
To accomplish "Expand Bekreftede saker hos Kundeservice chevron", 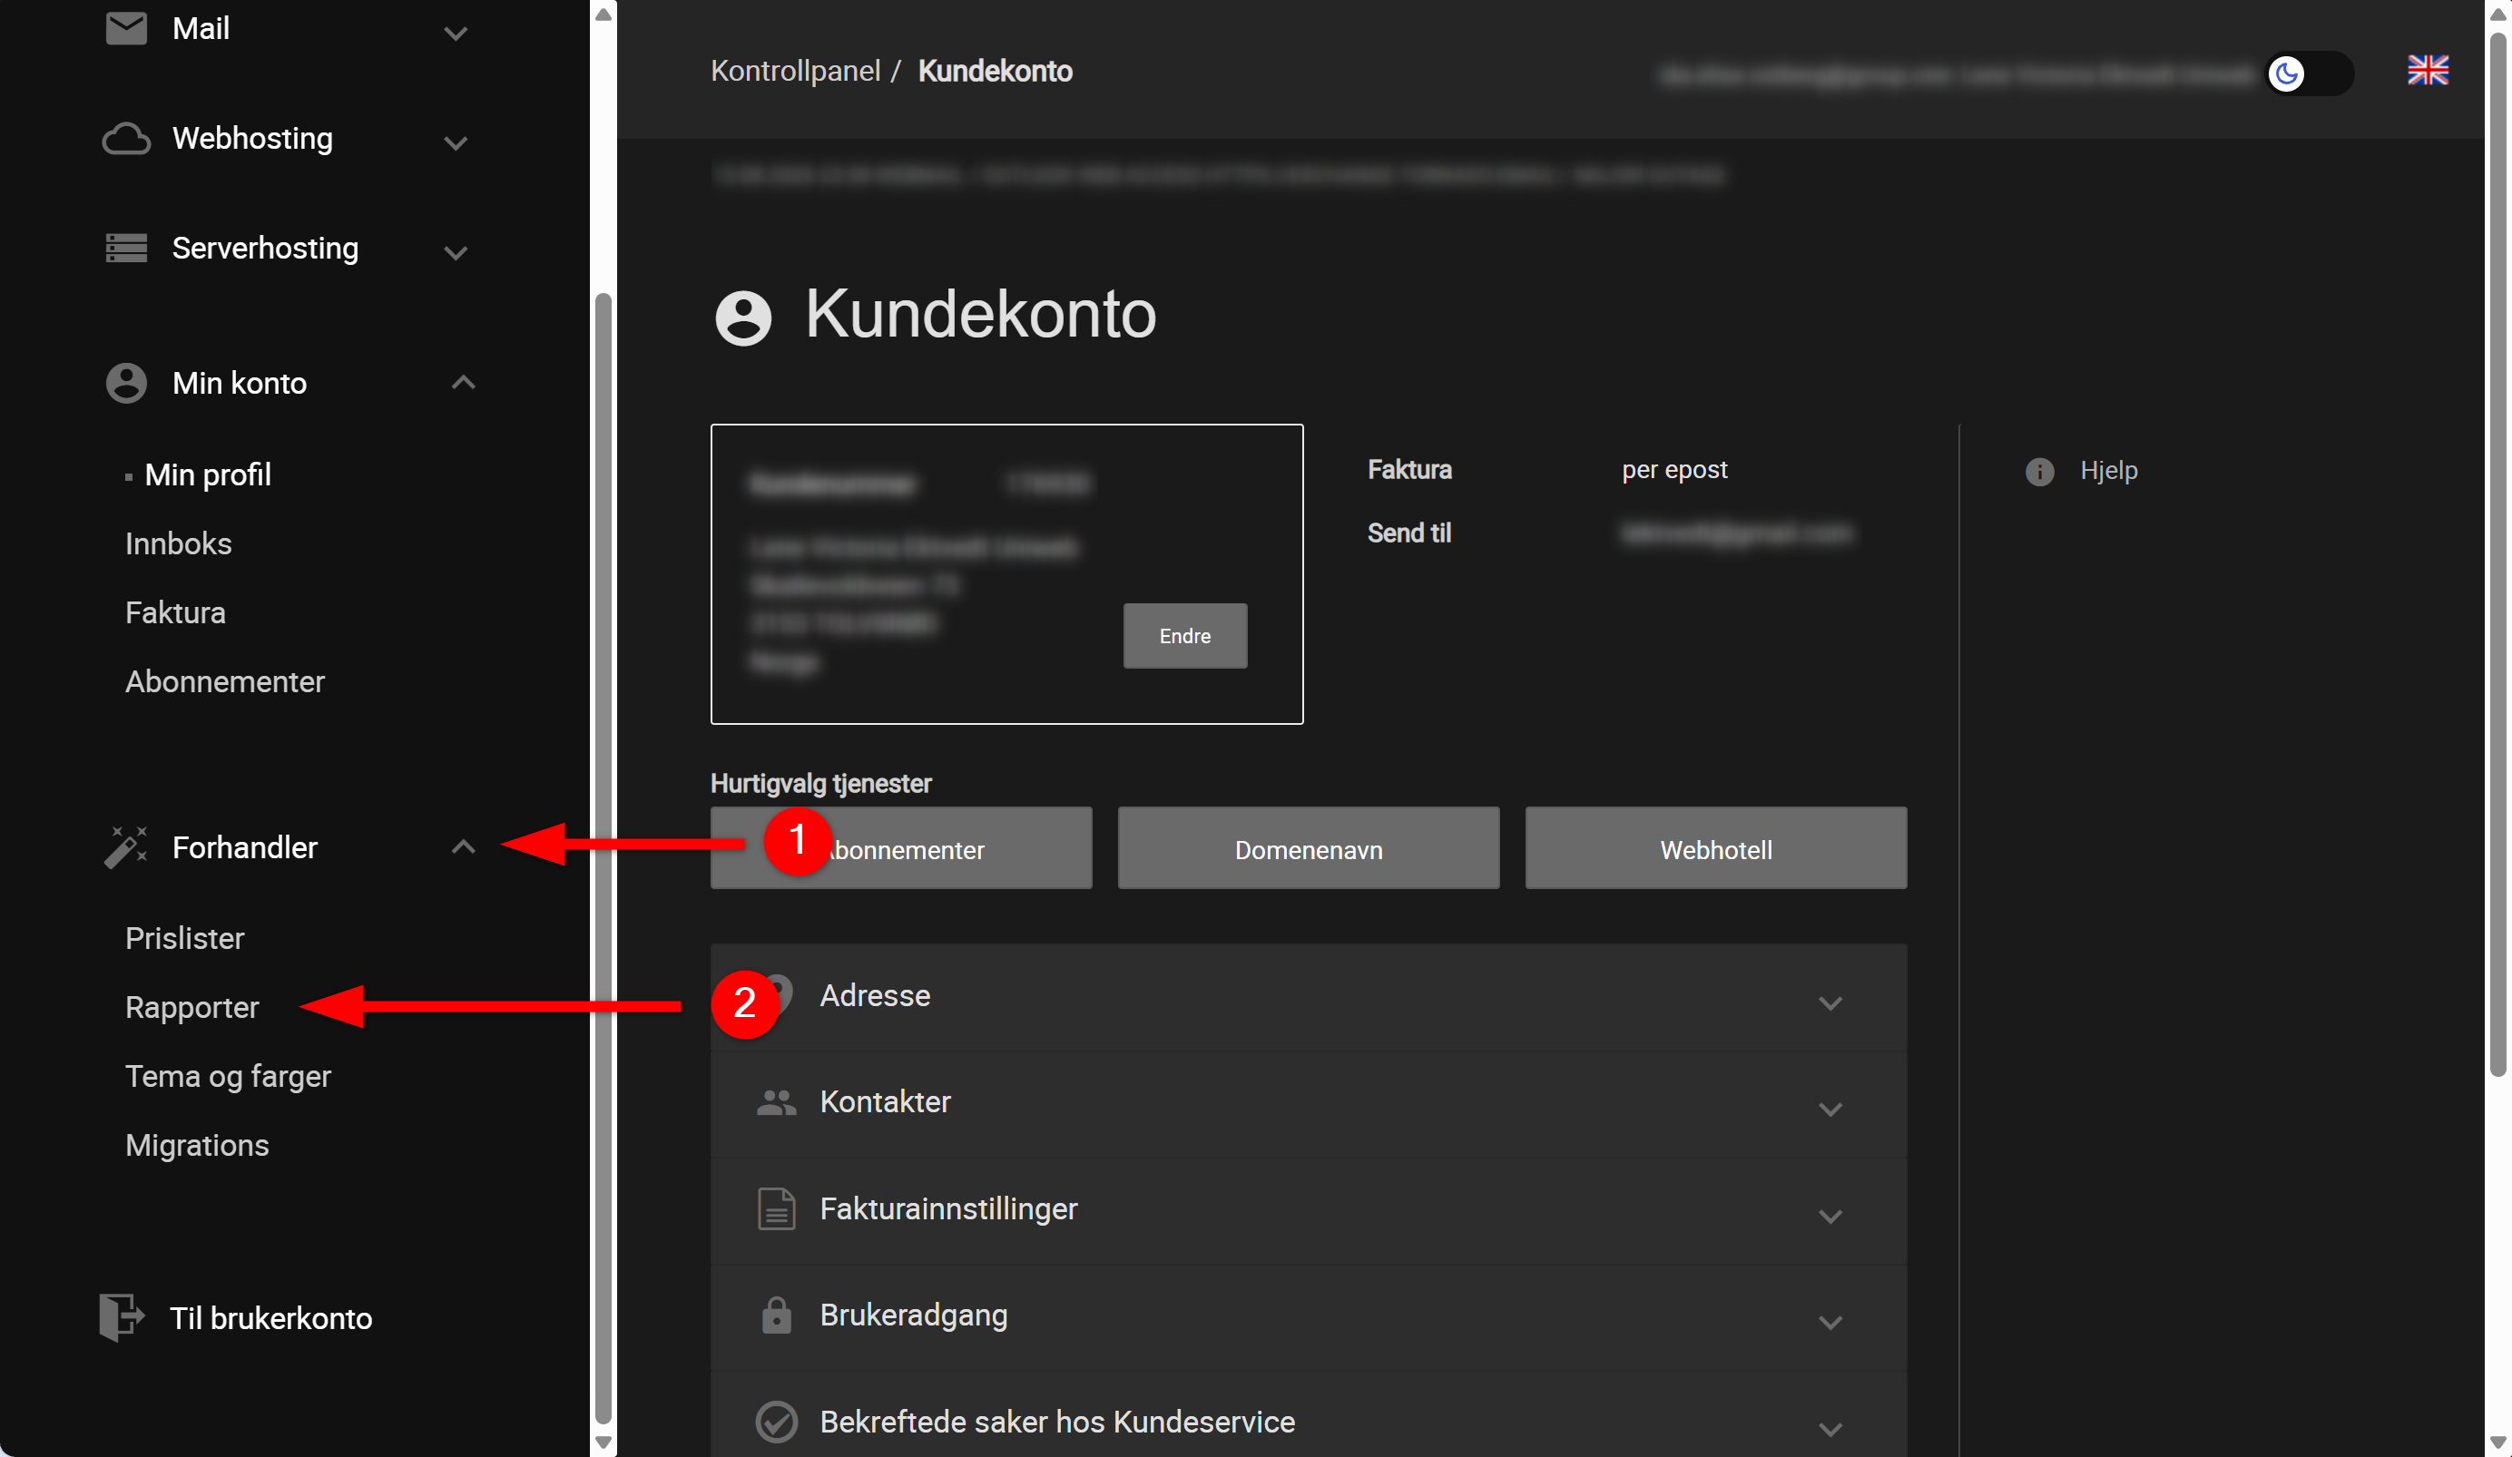I will (1830, 1429).
